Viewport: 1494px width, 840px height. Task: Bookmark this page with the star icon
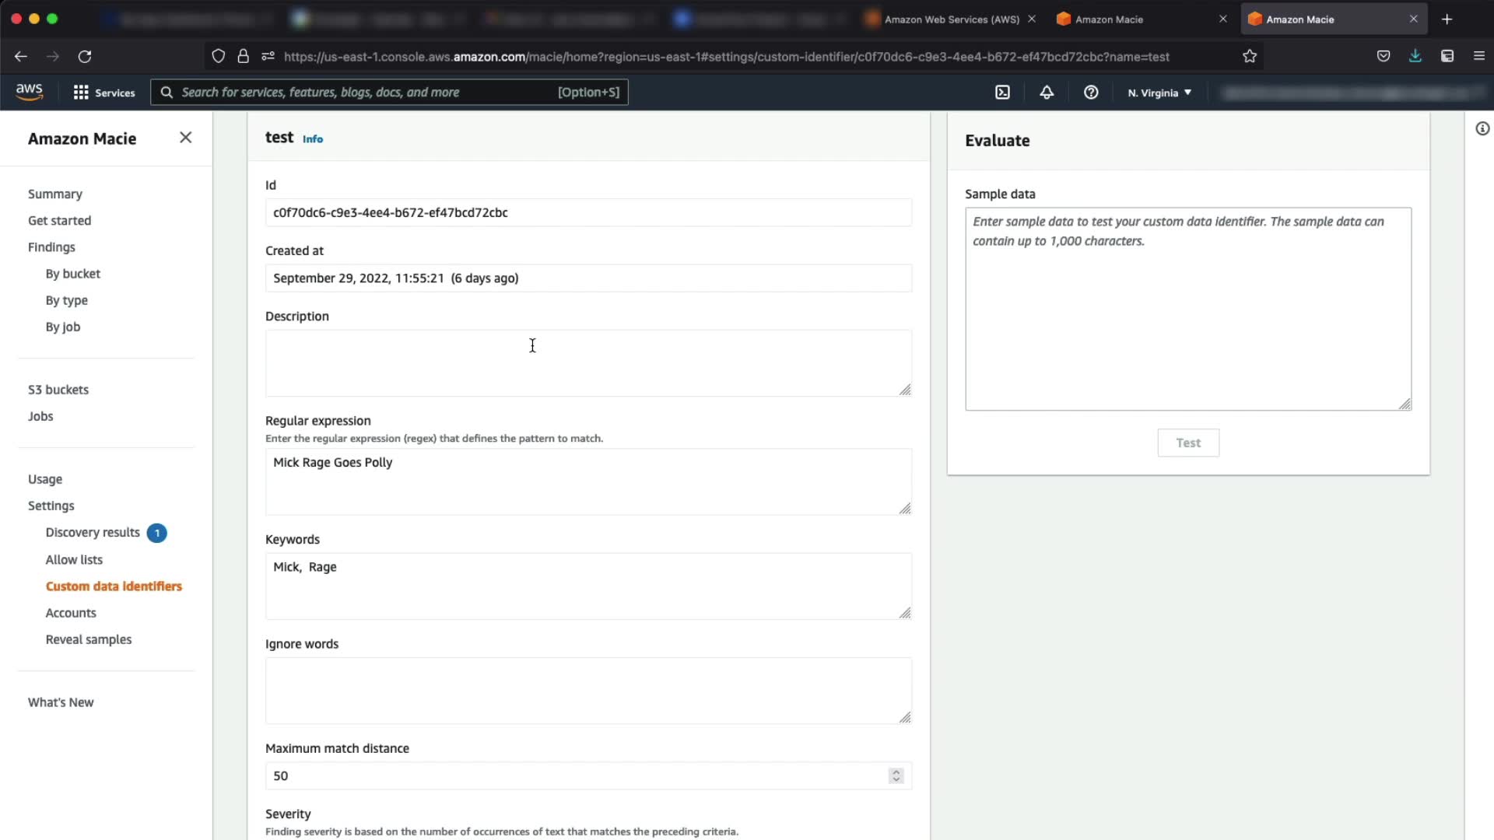1250,56
